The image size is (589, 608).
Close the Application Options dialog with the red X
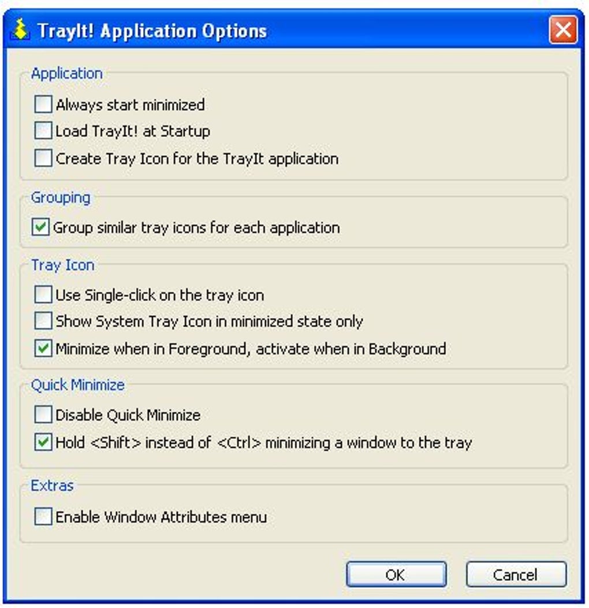pyautogui.click(x=563, y=30)
